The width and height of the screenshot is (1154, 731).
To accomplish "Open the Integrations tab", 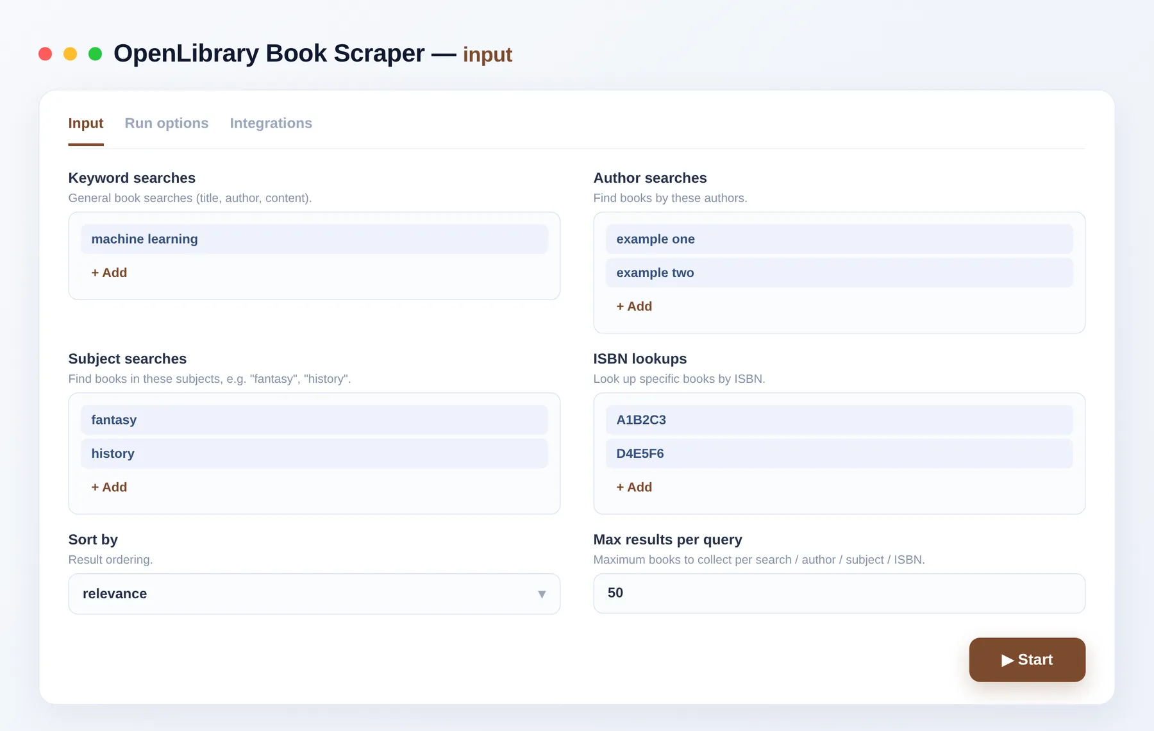I will point(271,123).
